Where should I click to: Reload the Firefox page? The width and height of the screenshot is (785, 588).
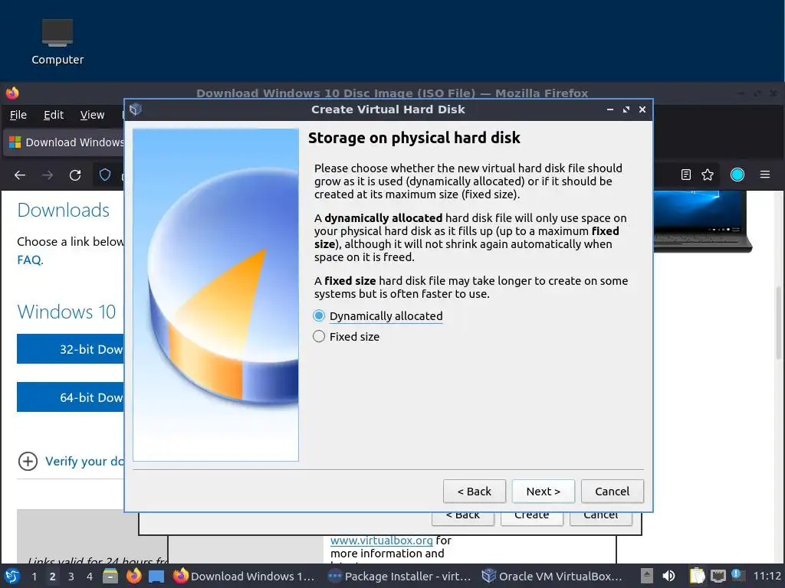click(x=75, y=175)
